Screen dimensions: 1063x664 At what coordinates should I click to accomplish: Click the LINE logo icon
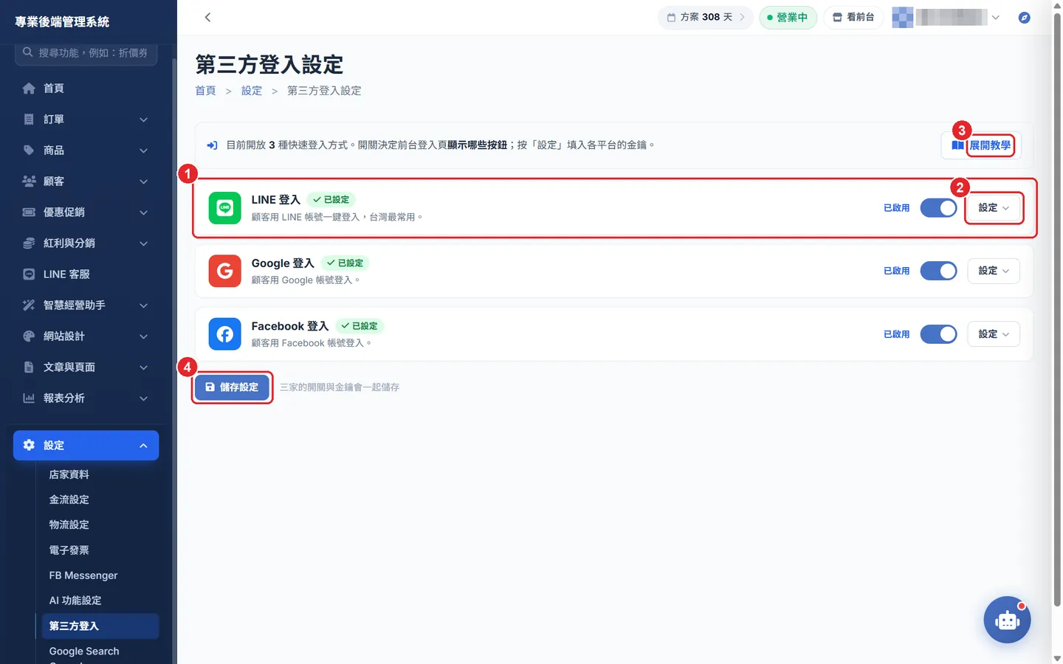[224, 208]
